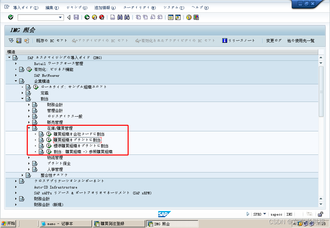Click the Create Shortcut icon
Viewport: 330px width, 228px height.
178,17
